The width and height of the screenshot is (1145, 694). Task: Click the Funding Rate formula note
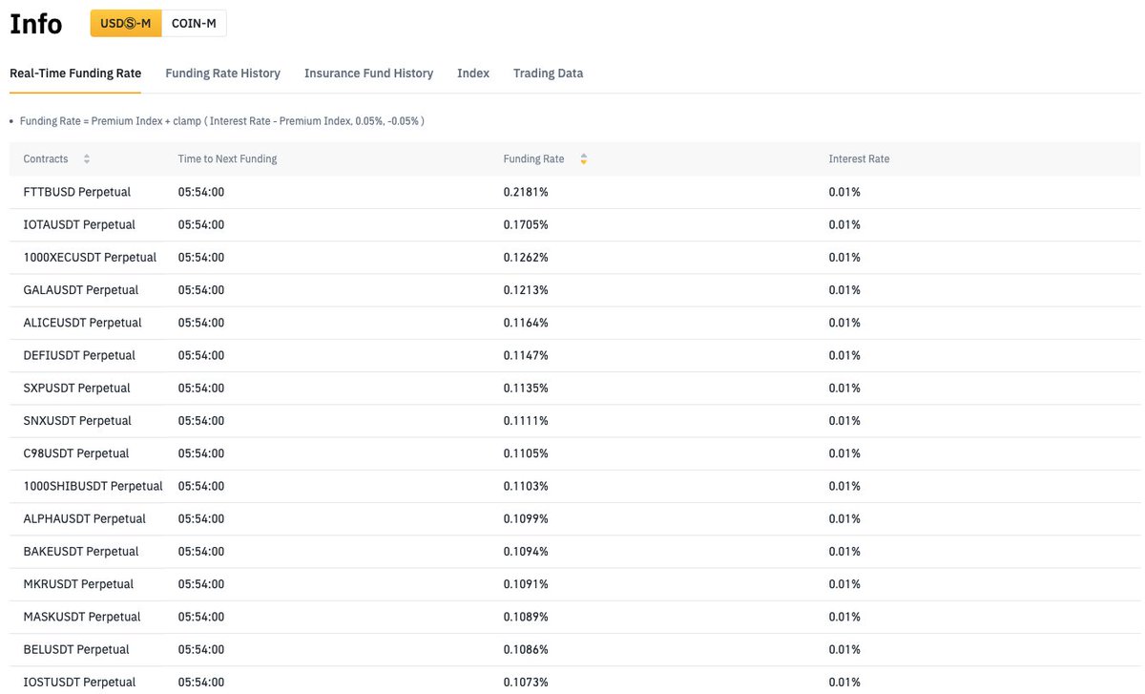point(221,121)
